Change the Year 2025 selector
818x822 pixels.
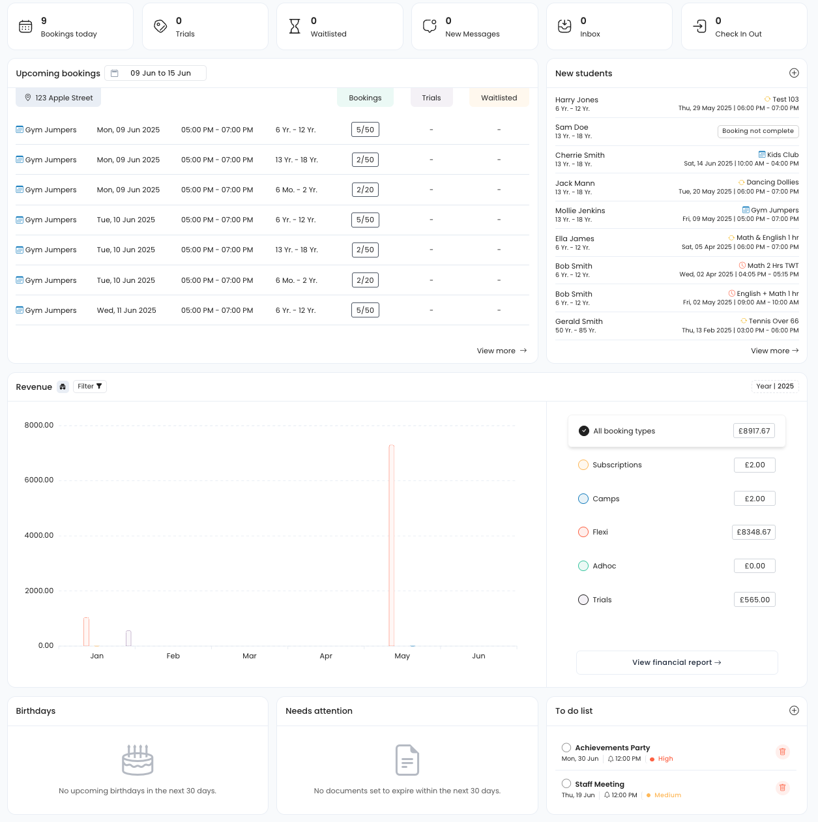[775, 387]
